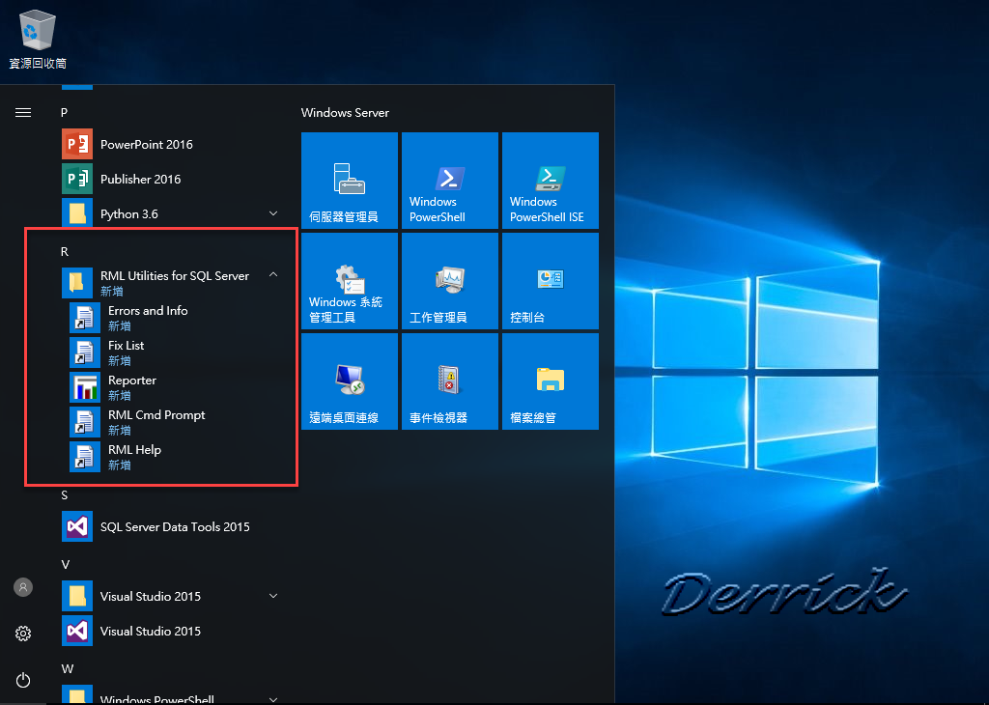Open the user account icon
Image resolution: width=989 pixels, height=705 pixels.
click(x=23, y=587)
